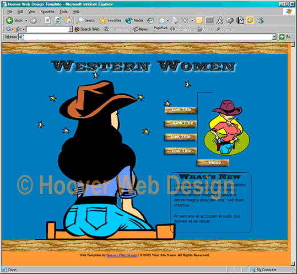This screenshot has width=297, height=274.
Task: Open the Media pane globe icon
Action: (x=134, y=20)
